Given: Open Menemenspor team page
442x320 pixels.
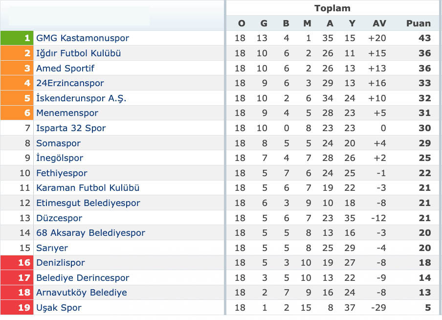Looking at the screenshot, I should (x=67, y=113).
